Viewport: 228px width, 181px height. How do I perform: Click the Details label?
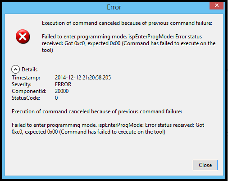[29, 70]
